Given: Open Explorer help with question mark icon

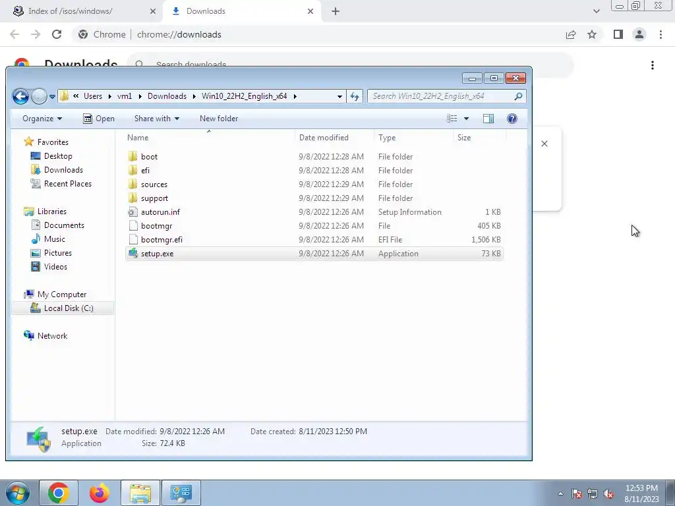Looking at the screenshot, I should pyautogui.click(x=512, y=119).
